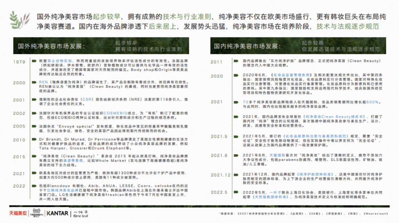399x223 pixels.
Task: Open the KANTAR logo
Action: click(57, 213)
